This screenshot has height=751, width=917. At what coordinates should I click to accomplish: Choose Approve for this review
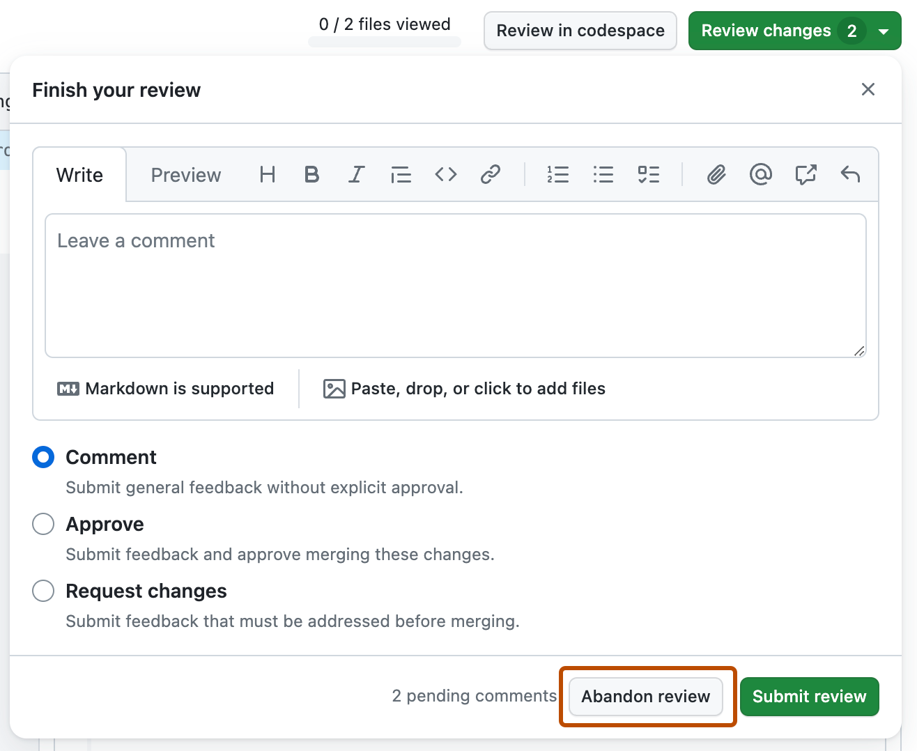[x=43, y=524]
